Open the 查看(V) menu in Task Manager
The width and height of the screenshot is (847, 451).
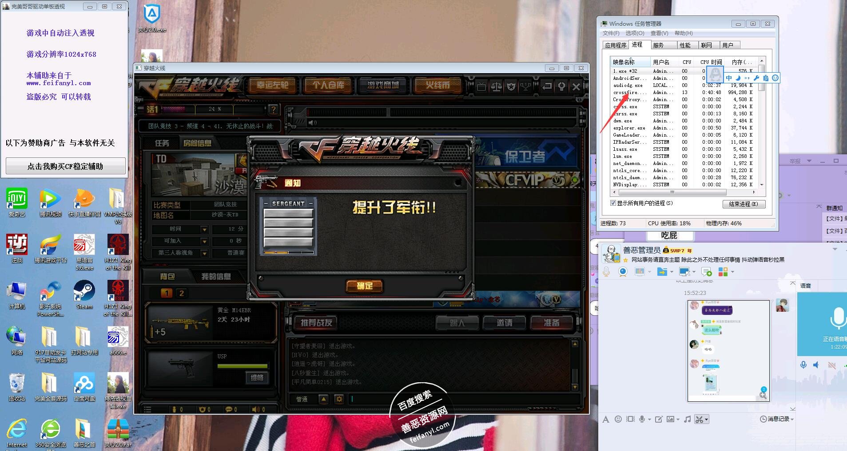[x=659, y=33]
